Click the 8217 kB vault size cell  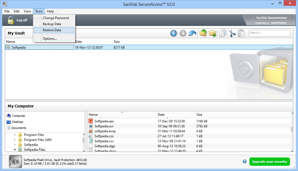coord(119,47)
